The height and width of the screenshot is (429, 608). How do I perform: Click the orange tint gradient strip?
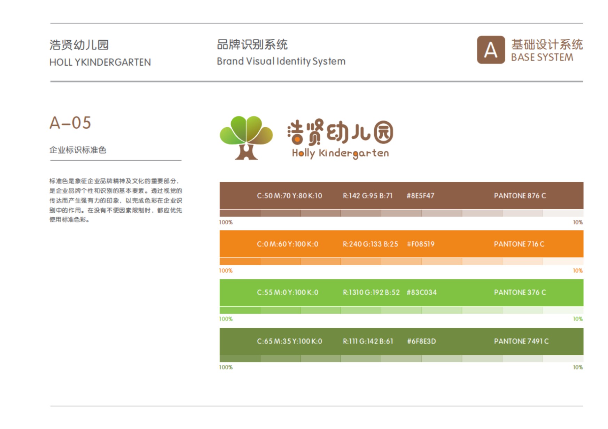point(401,261)
